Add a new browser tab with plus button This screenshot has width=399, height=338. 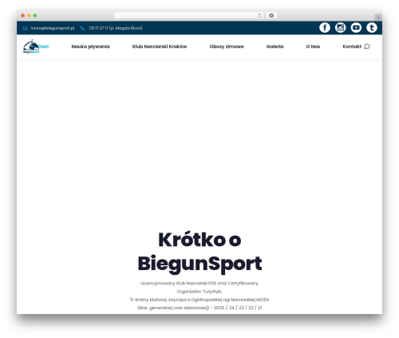378,18
